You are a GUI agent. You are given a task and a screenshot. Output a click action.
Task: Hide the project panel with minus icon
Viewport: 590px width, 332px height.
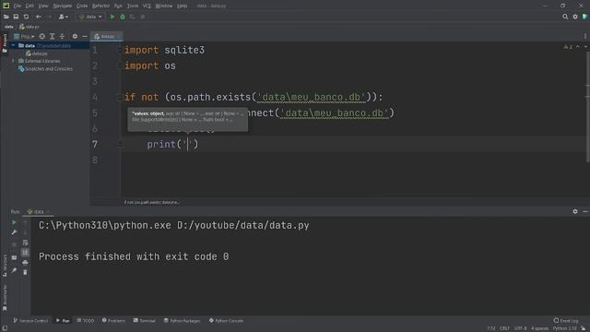coord(85,36)
